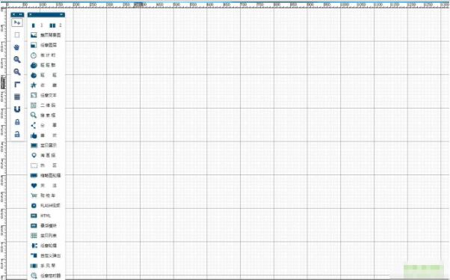Viewport: 450px width, 280px height.
Task: Add the QR code module
Action: (x=43, y=106)
